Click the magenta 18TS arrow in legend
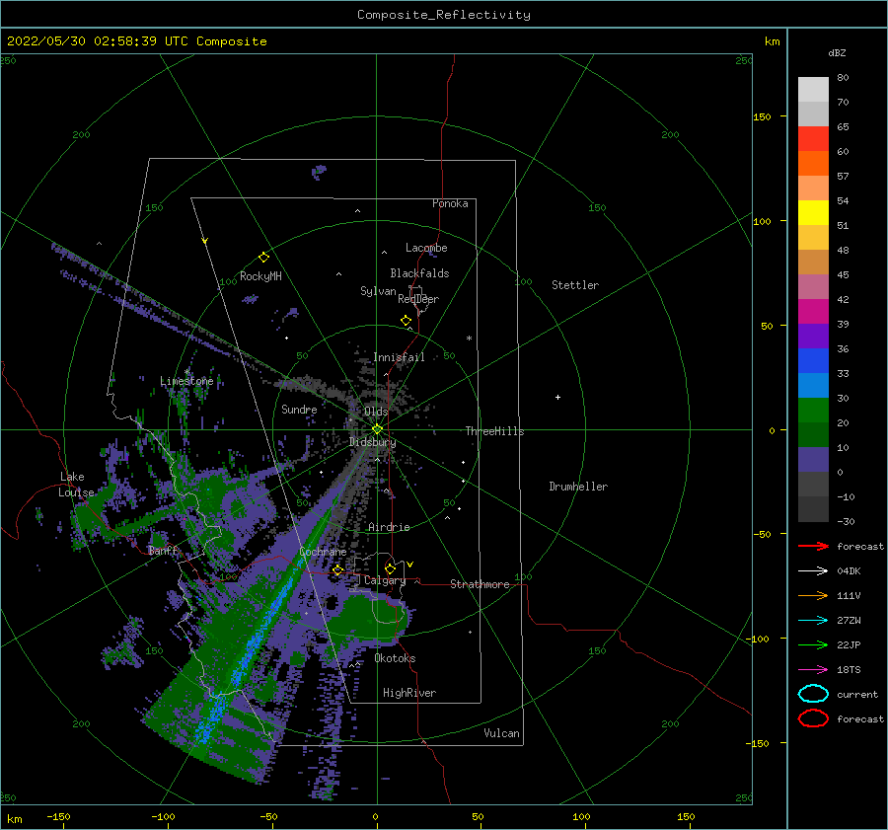 click(813, 670)
